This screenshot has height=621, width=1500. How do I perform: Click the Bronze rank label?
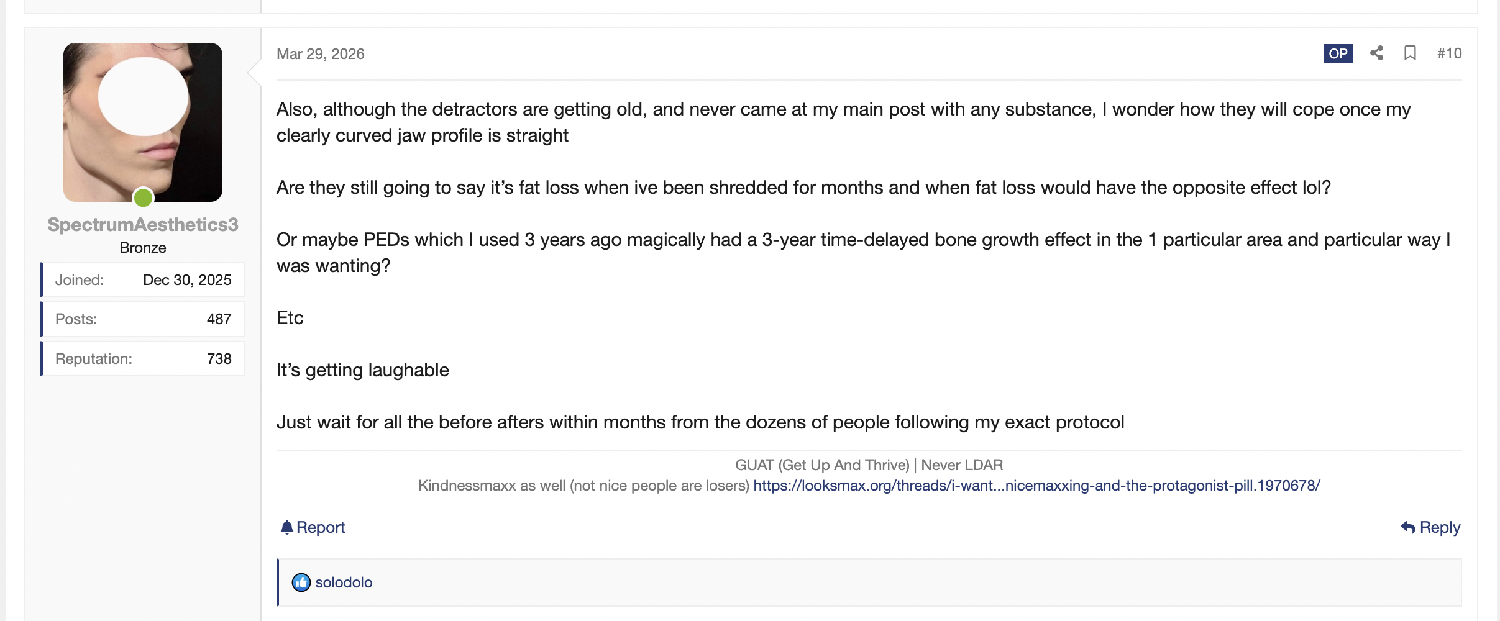point(143,248)
